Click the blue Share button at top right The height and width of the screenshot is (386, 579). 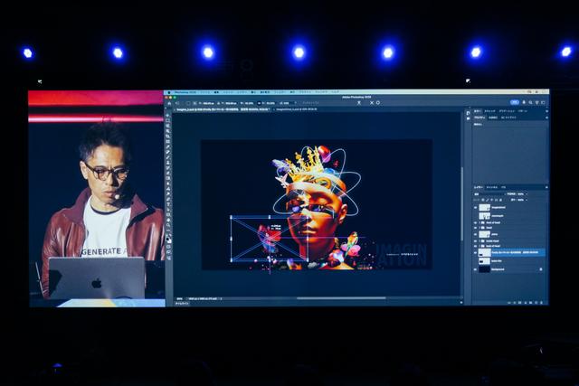click(x=515, y=102)
